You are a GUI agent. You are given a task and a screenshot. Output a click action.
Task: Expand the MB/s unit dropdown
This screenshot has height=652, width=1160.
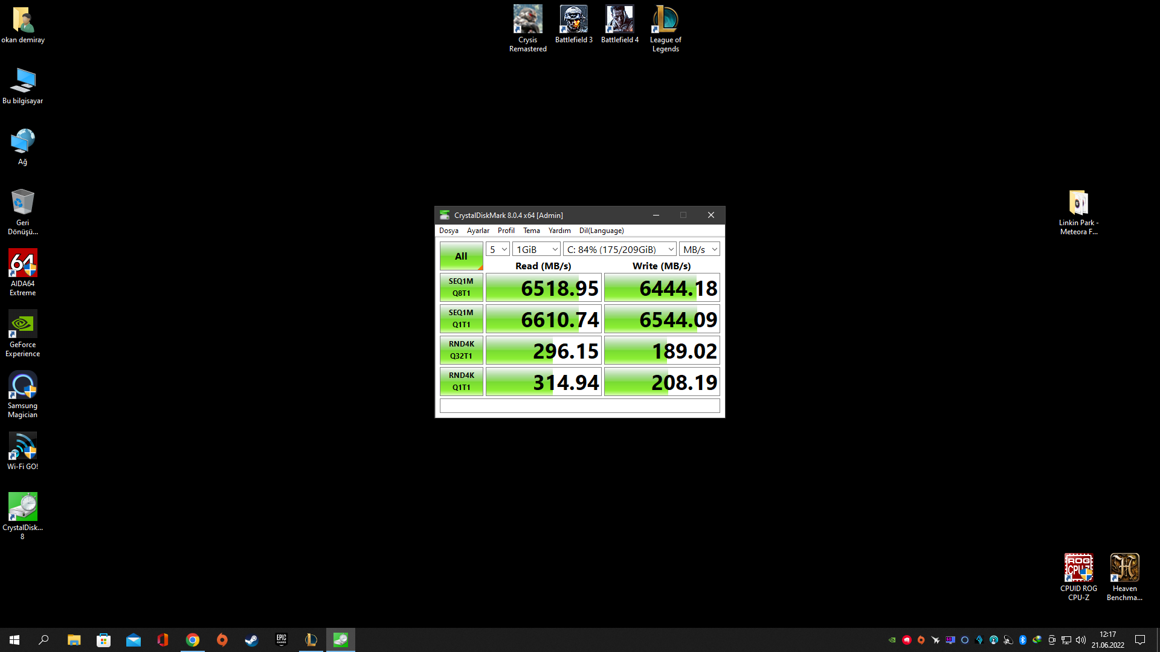pyautogui.click(x=700, y=249)
